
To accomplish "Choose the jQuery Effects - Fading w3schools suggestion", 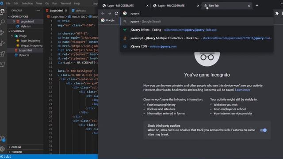I will click(197, 30).
